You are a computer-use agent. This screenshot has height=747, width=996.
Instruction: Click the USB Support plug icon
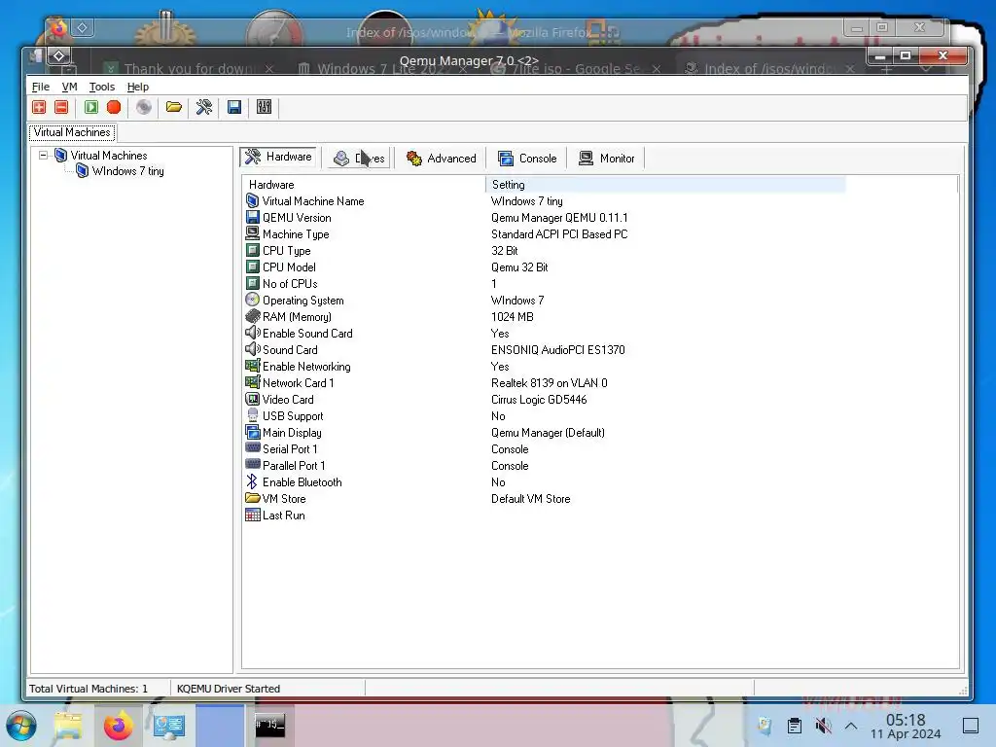(x=252, y=415)
